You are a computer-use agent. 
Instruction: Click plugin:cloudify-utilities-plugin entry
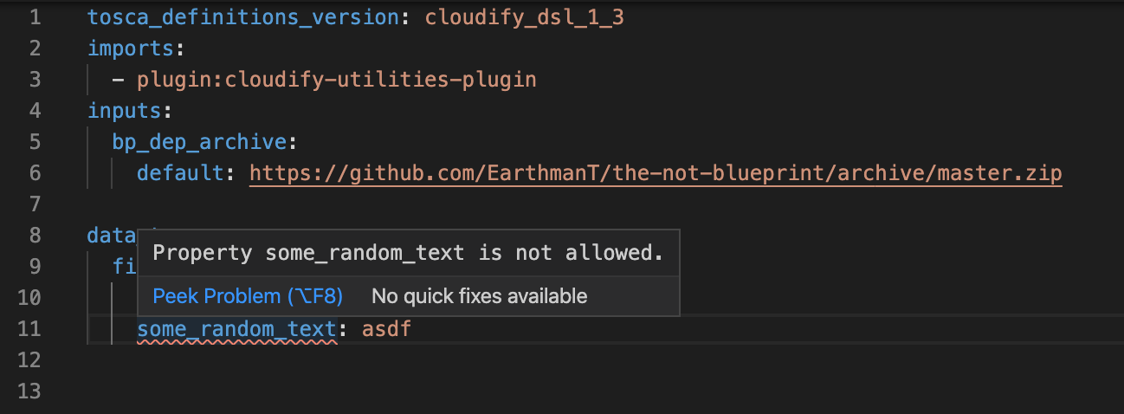[336, 80]
